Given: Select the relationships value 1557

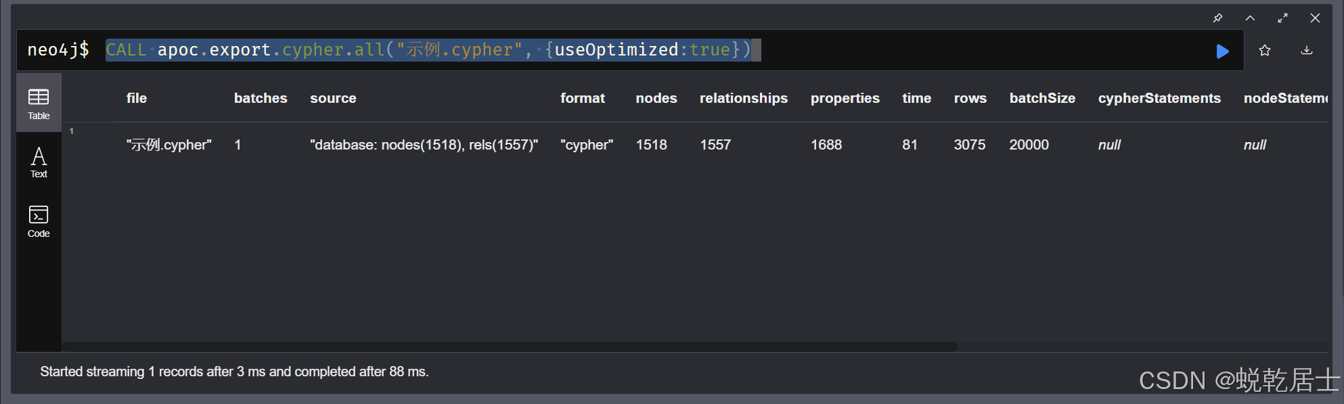Looking at the screenshot, I should pyautogui.click(x=715, y=145).
